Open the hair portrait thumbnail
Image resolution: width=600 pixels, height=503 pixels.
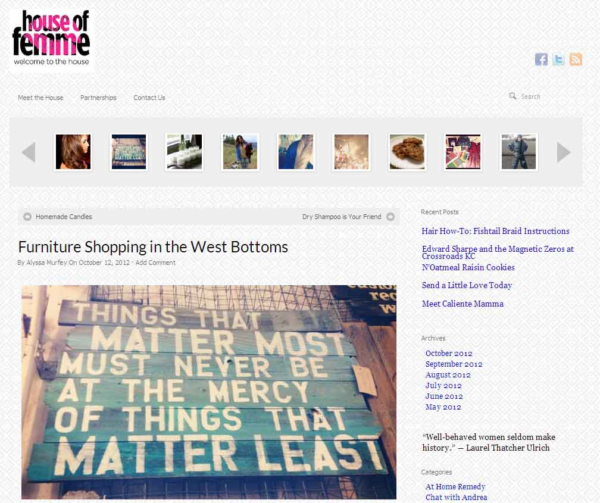tap(73, 152)
